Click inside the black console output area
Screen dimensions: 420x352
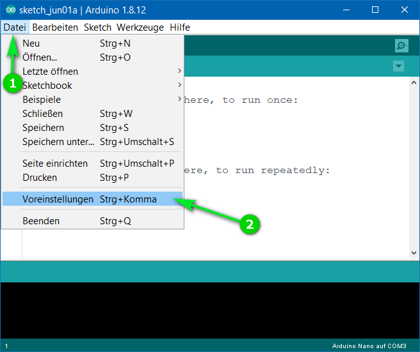pos(210,310)
